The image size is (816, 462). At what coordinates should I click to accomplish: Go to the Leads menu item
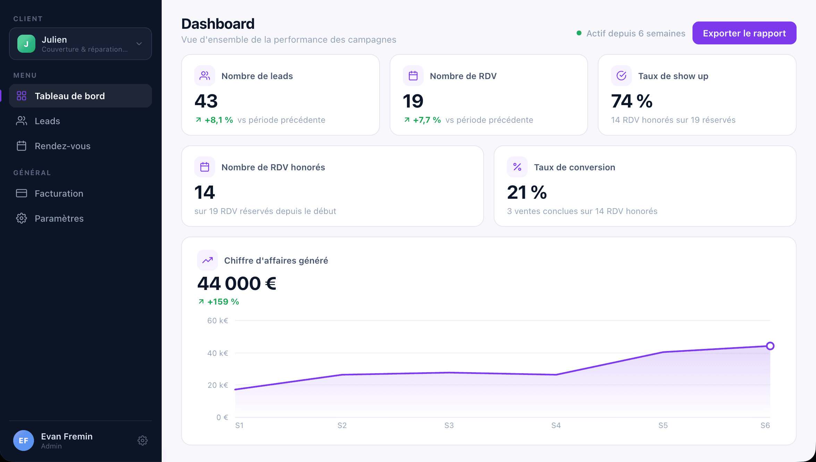click(x=80, y=121)
